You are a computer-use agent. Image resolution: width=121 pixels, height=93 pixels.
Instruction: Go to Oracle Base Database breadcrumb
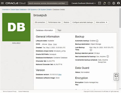tap(18, 9)
